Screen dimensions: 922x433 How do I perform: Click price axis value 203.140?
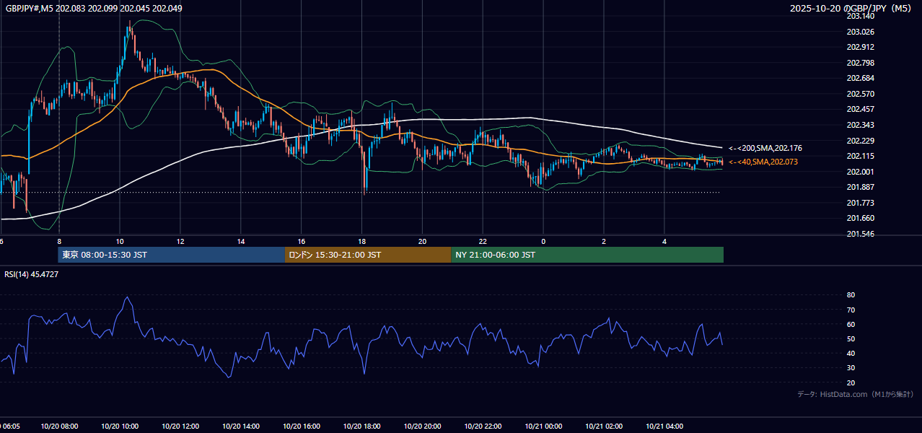860,16
